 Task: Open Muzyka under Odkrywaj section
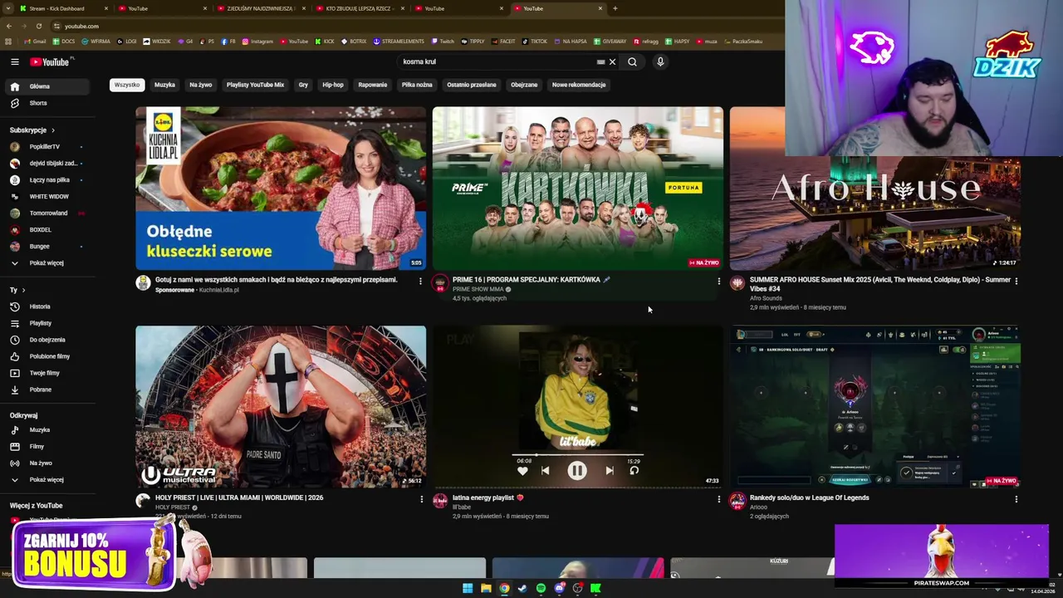(x=39, y=430)
